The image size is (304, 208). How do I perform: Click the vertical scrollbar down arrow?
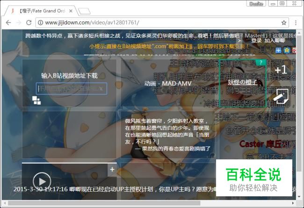299,197
